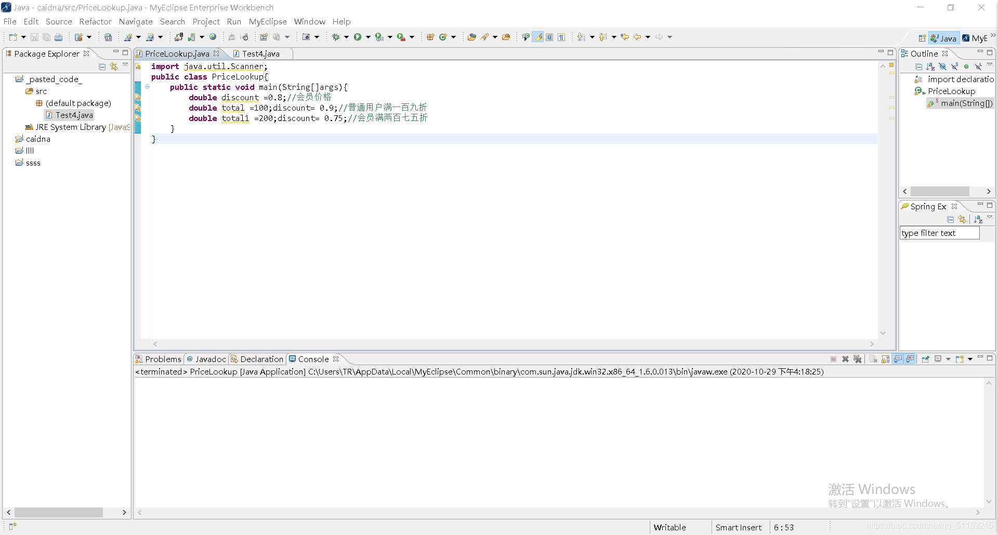Click the New file toolbar icon
This screenshot has width=998, height=535.
click(x=13, y=37)
